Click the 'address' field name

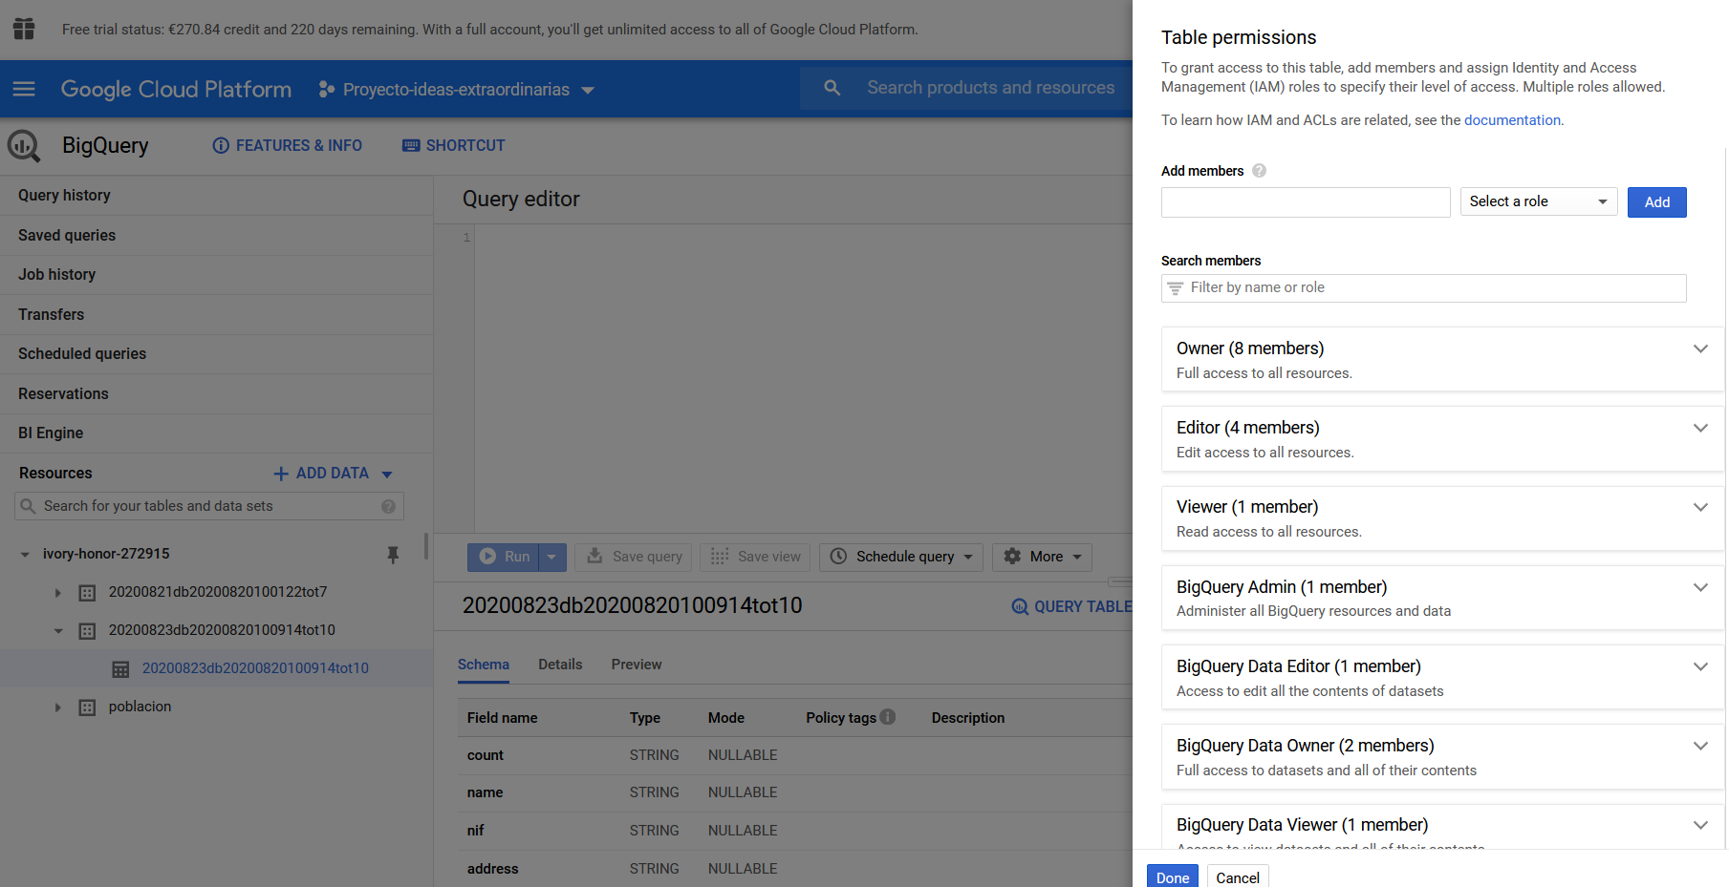point(493,869)
